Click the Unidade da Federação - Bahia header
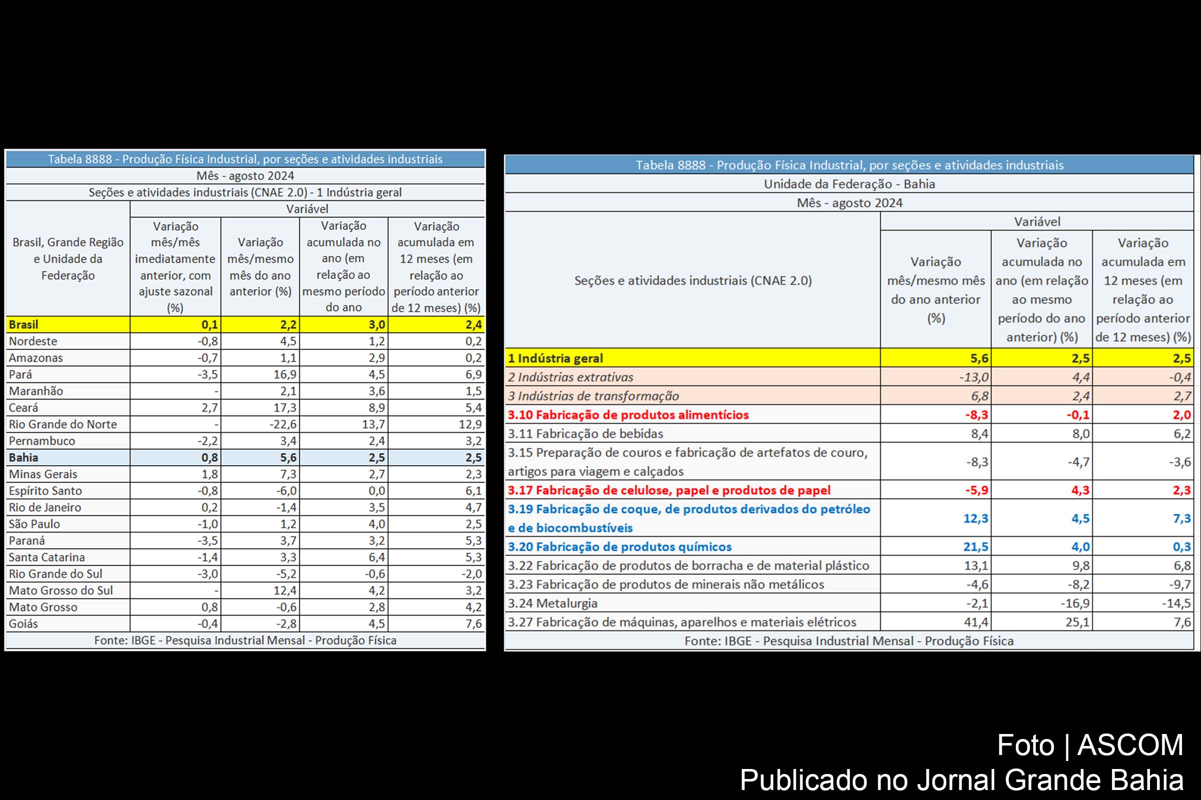Viewport: 1201px width, 800px height. click(x=850, y=183)
